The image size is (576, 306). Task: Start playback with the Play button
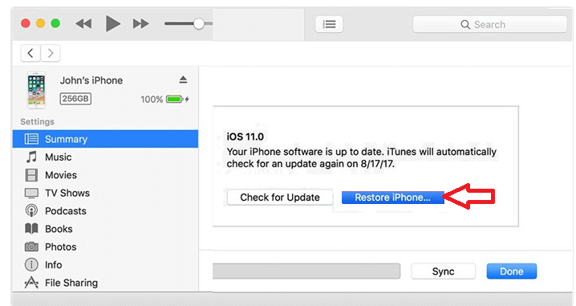pos(112,24)
